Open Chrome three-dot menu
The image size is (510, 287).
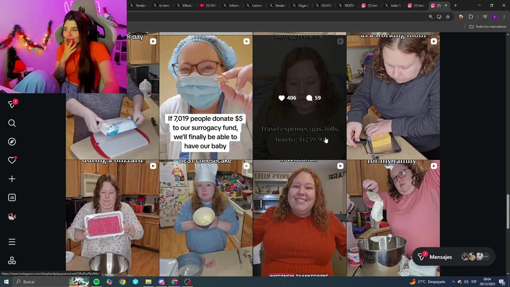pos(504,17)
